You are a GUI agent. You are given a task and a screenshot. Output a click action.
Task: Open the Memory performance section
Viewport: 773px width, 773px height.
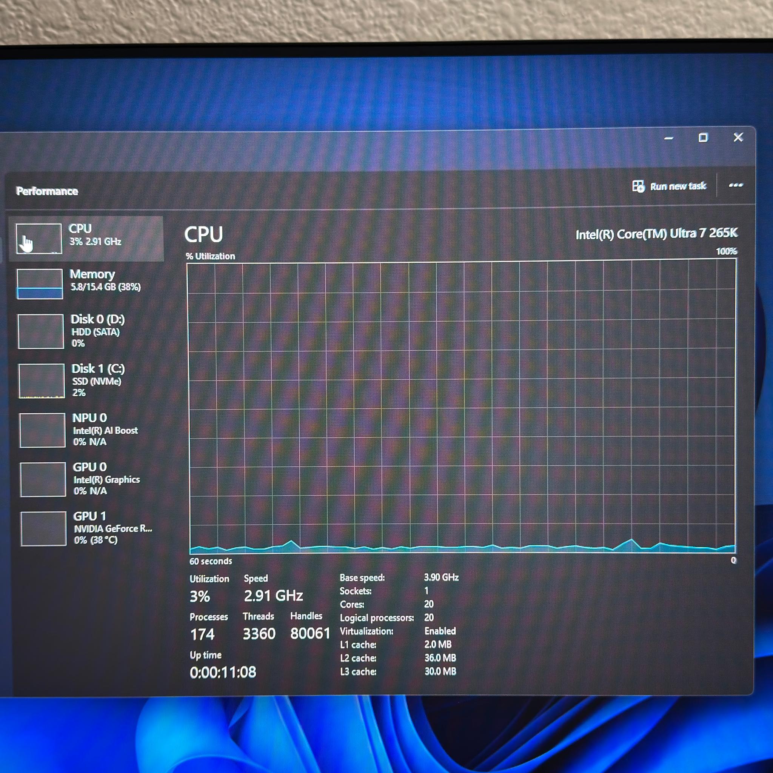click(86, 284)
